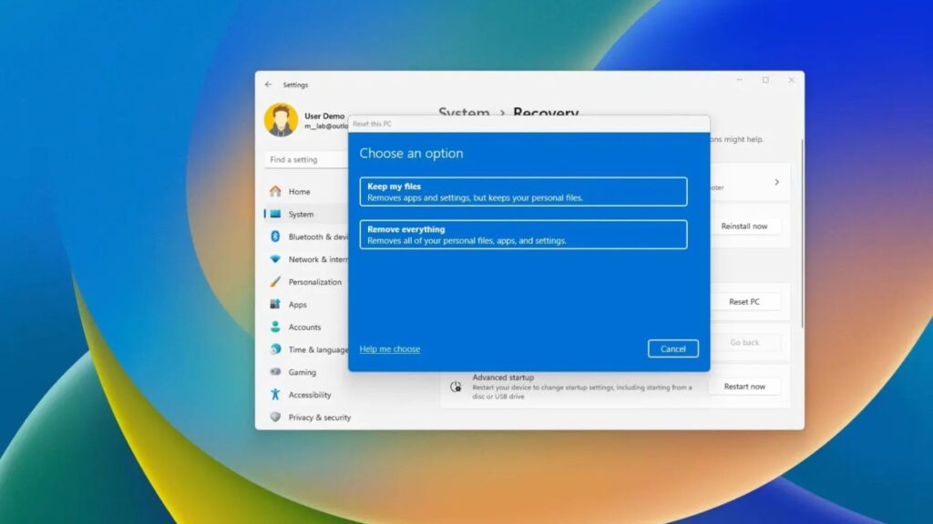Open the Accessibility figure icon
933x524 pixels.
pyautogui.click(x=275, y=395)
